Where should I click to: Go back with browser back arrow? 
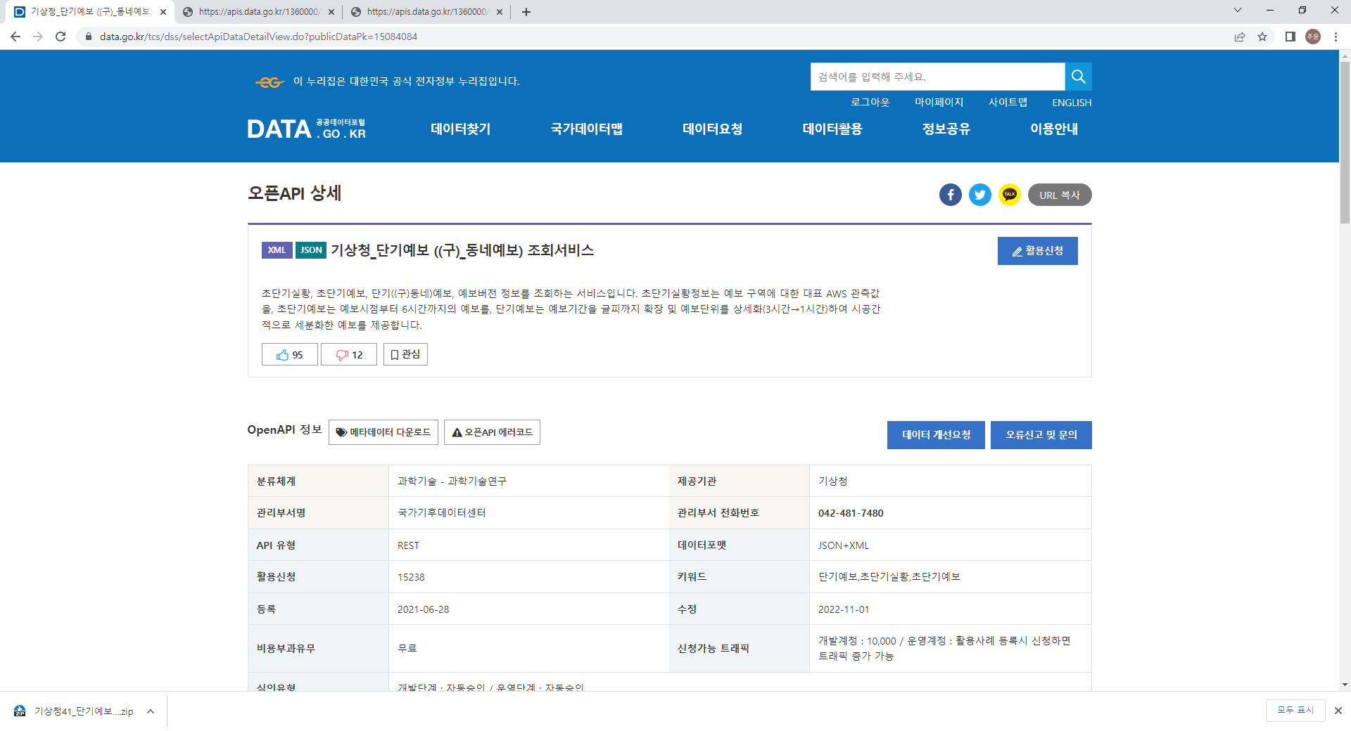(x=15, y=37)
